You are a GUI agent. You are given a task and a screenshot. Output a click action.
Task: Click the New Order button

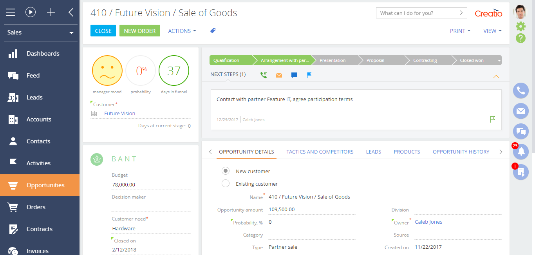140,31
